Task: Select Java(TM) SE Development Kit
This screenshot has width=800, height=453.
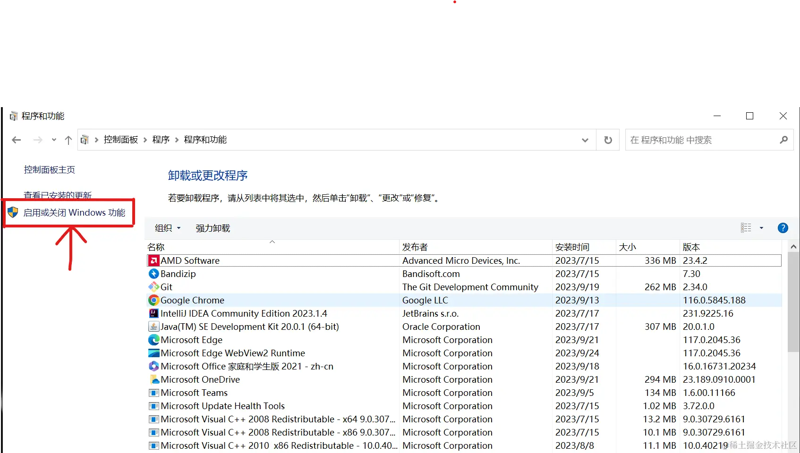Action: (249, 326)
